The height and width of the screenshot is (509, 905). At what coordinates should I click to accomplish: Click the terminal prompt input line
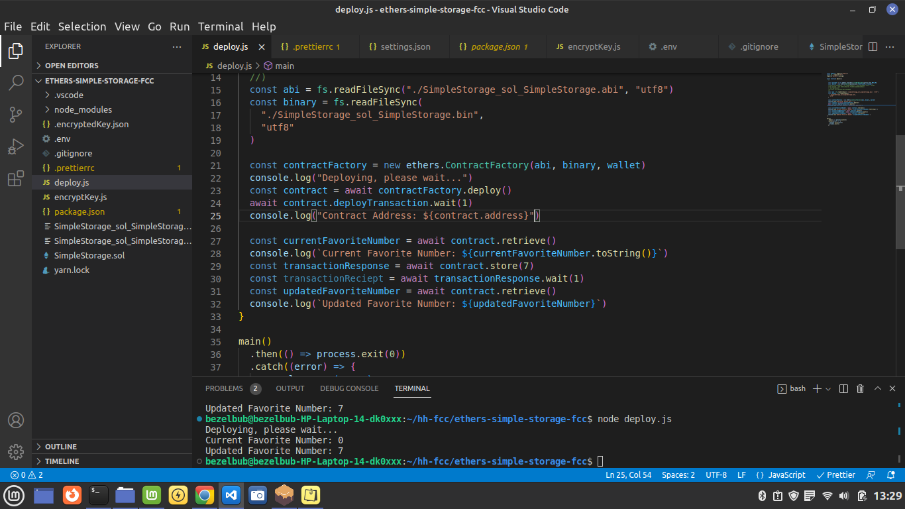tap(404, 461)
